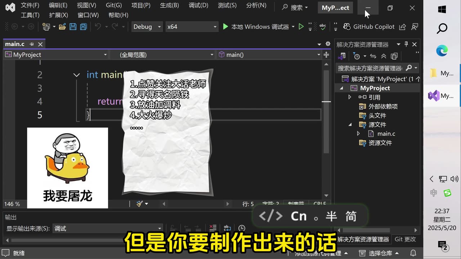Toggle auto-hide pin on solution explorer
Image resolution: width=461 pixels, height=259 pixels.
[x=406, y=44]
